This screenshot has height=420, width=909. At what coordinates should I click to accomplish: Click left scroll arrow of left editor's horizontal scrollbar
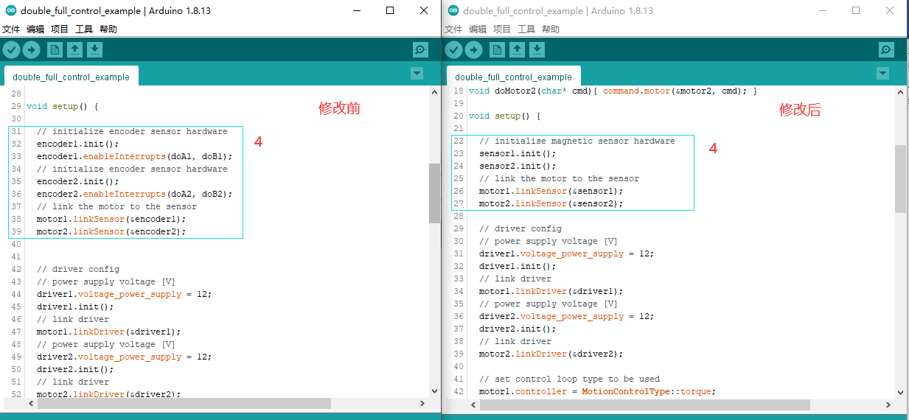(31, 404)
